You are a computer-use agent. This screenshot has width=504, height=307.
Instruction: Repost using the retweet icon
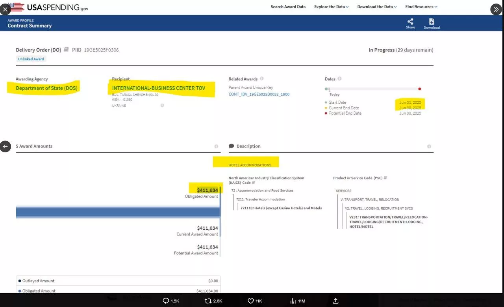(208, 301)
